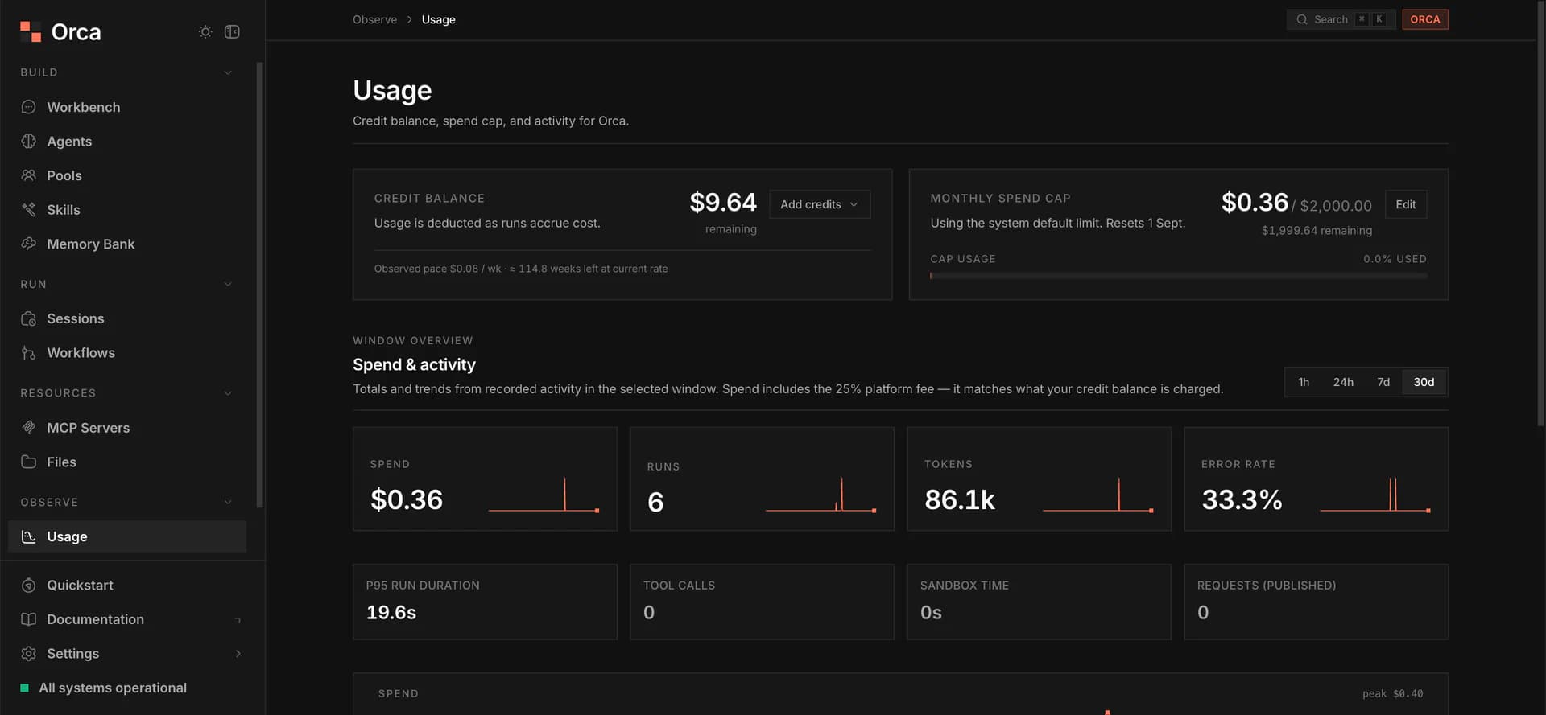Toggle the light/dark theme sun icon
This screenshot has height=715, width=1546.
point(205,31)
